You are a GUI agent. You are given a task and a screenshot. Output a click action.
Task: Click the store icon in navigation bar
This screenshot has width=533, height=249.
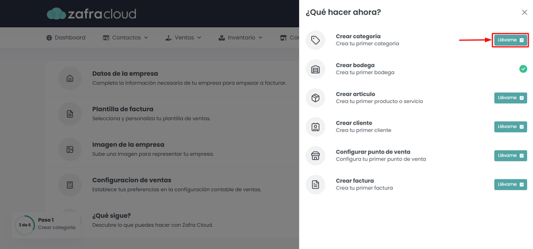(283, 38)
